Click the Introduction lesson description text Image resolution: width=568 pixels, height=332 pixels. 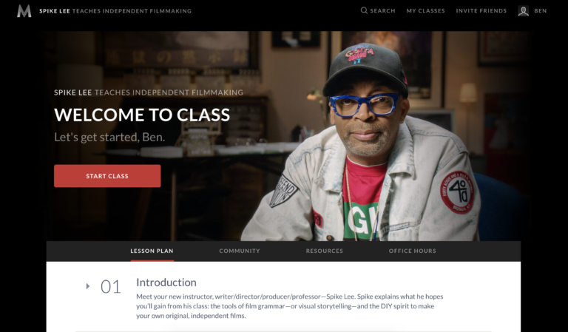click(x=290, y=306)
